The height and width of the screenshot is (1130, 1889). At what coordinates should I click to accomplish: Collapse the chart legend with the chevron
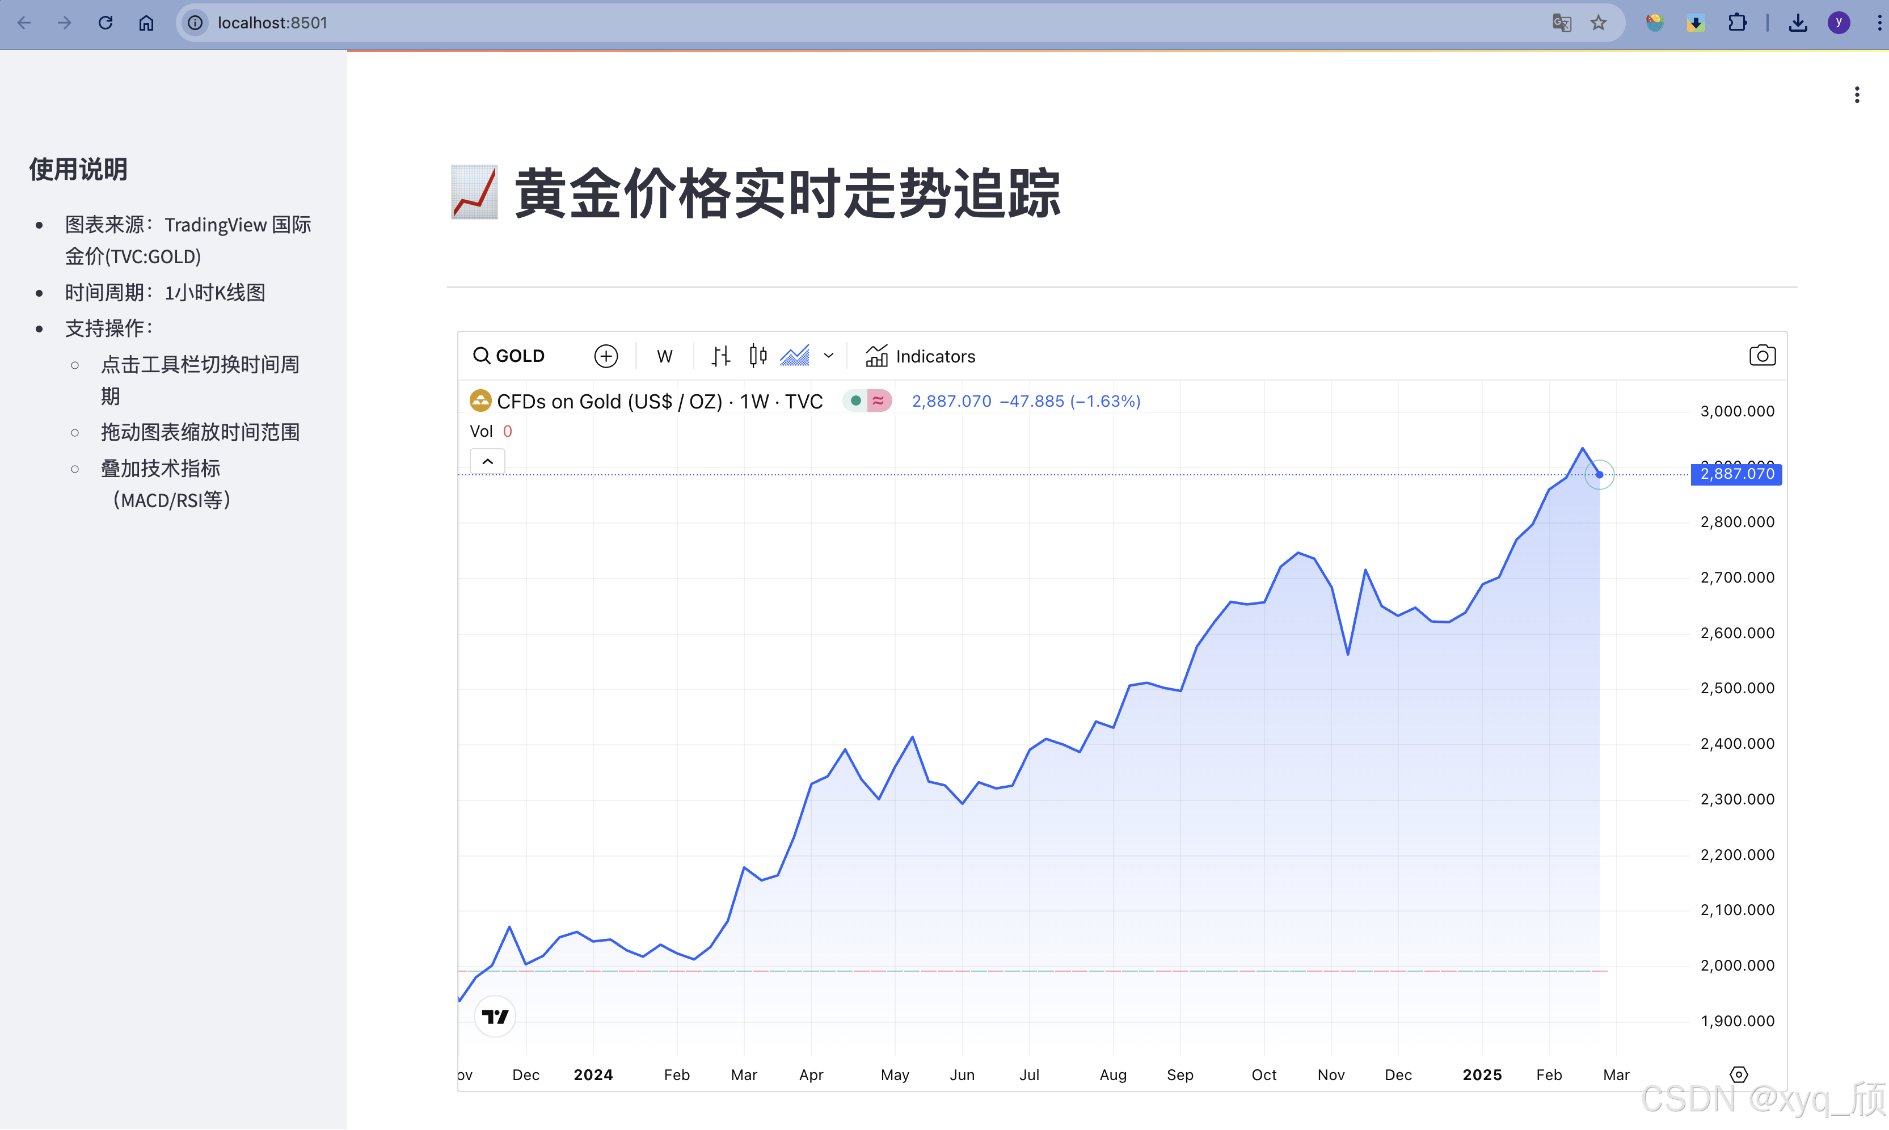point(487,460)
